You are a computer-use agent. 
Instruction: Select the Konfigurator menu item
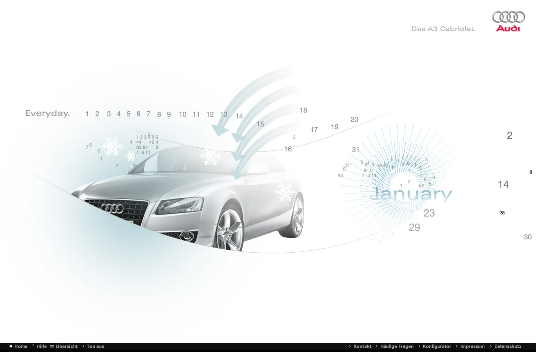pos(437,346)
